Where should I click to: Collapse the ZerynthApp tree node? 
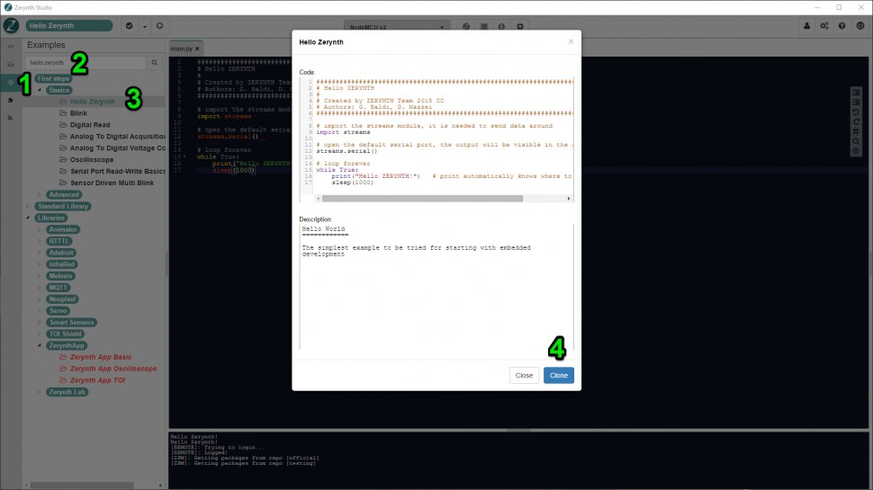click(x=40, y=346)
